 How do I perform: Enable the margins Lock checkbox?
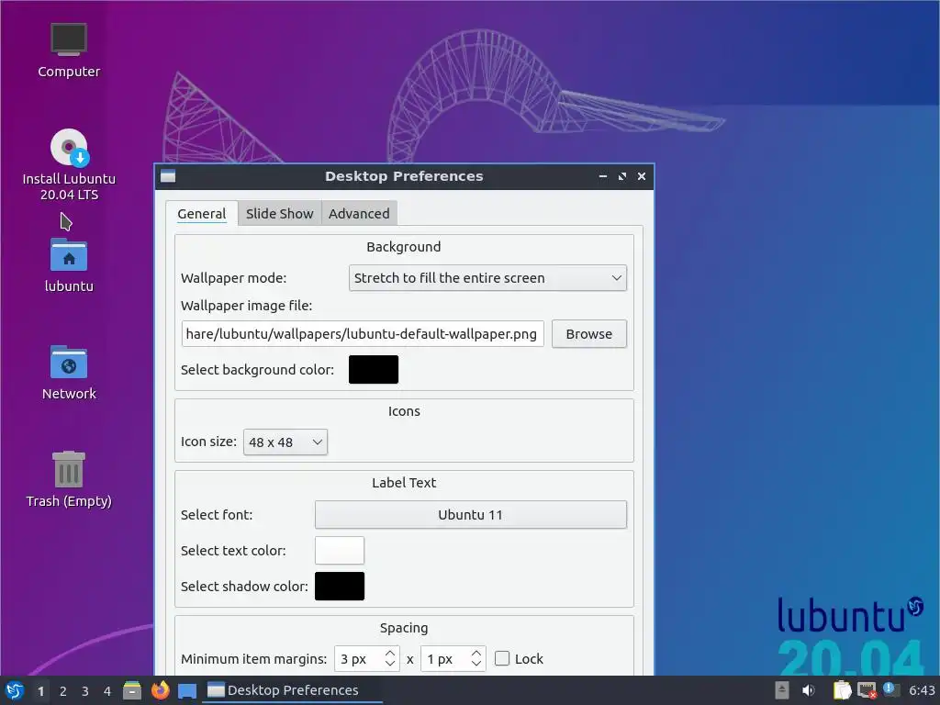(x=502, y=659)
